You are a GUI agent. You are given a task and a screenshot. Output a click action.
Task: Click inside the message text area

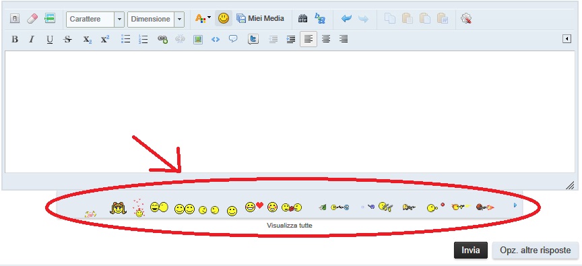(290, 111)
